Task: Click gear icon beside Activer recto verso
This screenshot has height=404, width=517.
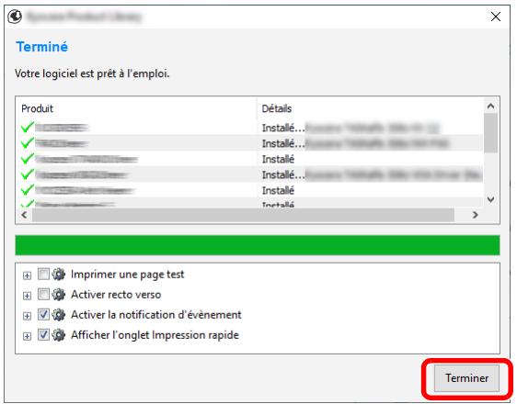Action: [x=59, y=295]
